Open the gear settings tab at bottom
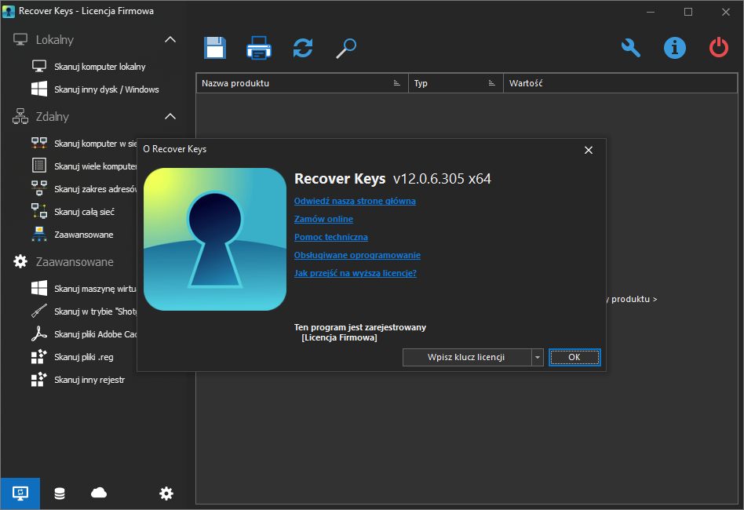744x510 pixels. pos(166,494)
